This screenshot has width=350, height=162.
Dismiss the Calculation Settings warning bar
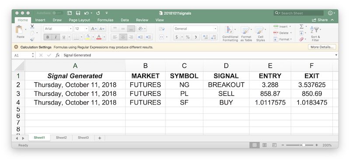16,47
